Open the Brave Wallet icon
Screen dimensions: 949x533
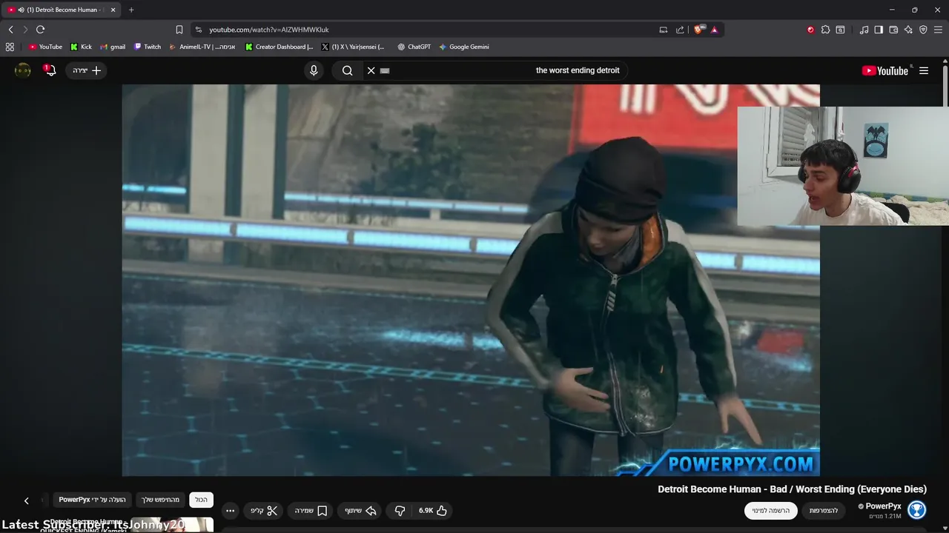(893, 30)
